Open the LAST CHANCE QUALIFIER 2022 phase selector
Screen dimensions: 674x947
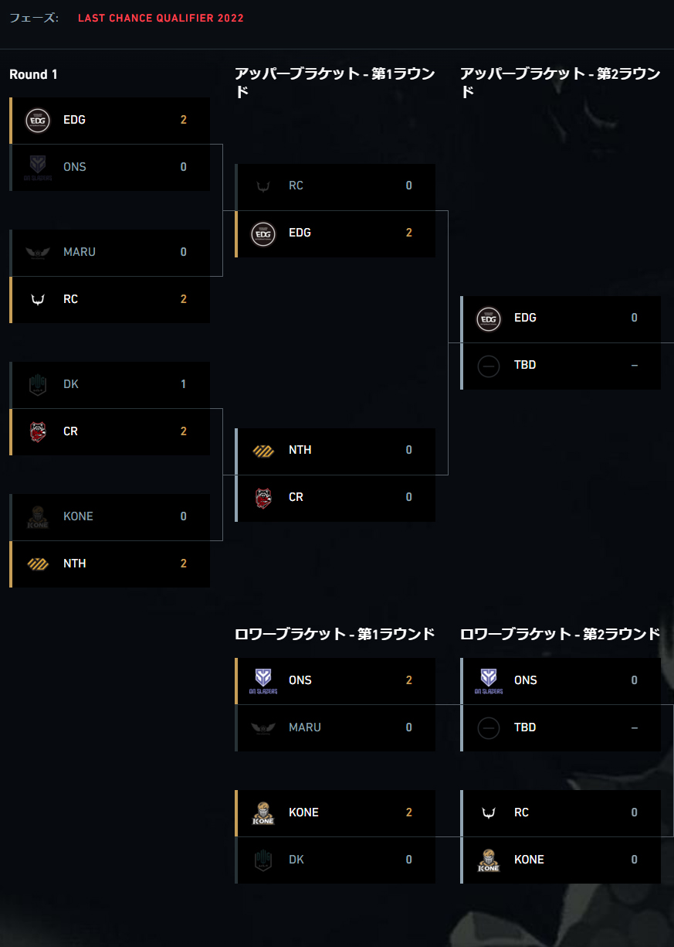161,18
